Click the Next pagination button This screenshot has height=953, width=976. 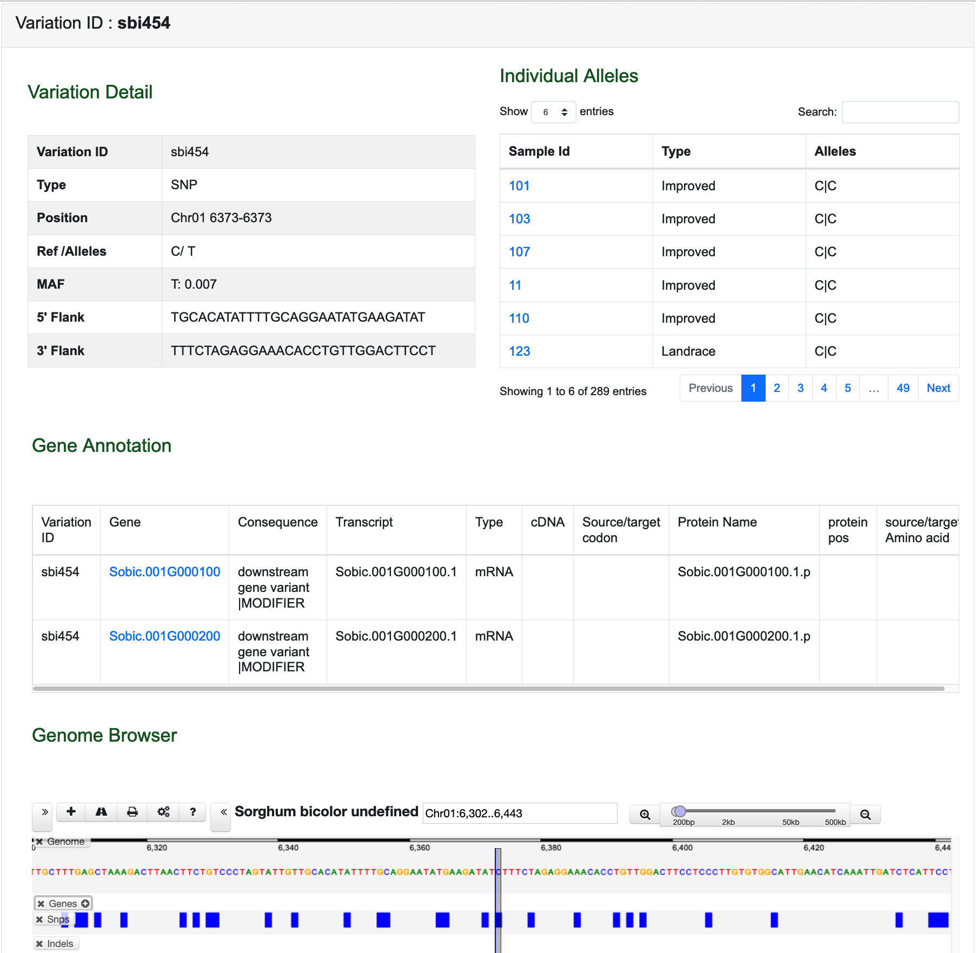(x=938, y=388)
